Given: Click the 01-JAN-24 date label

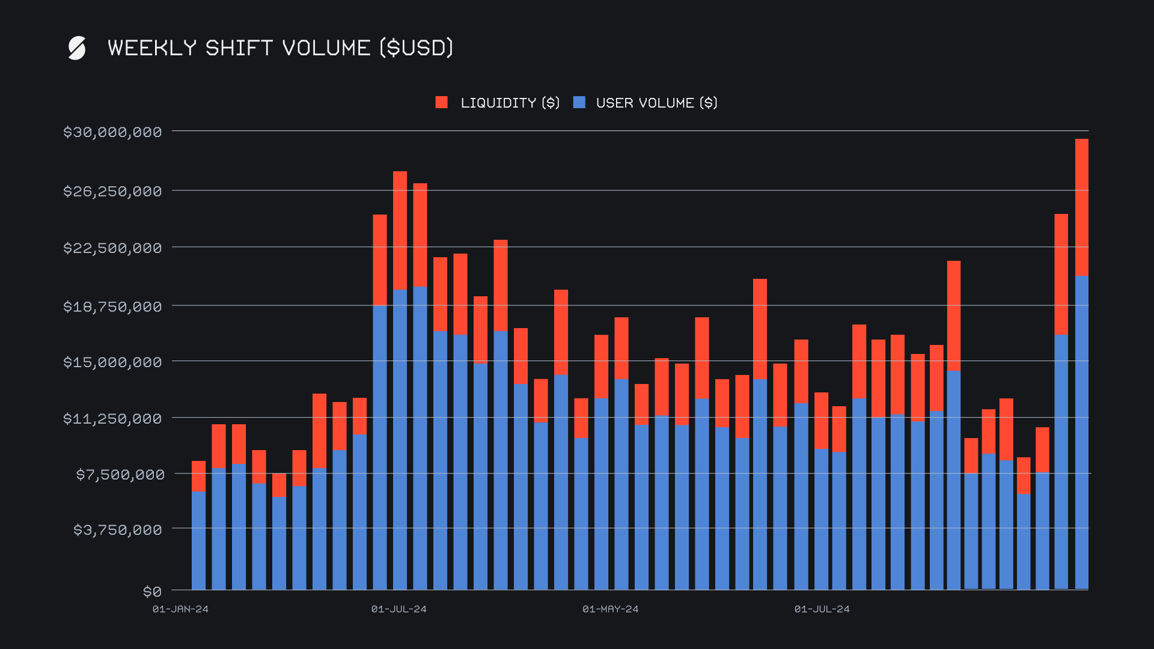Looking at the screenshot, I should 180,609.
